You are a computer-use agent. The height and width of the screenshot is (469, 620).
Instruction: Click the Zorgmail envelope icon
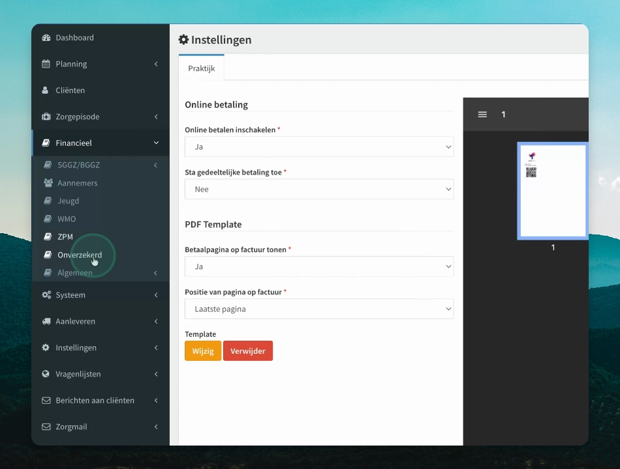(x=46, y=427)
